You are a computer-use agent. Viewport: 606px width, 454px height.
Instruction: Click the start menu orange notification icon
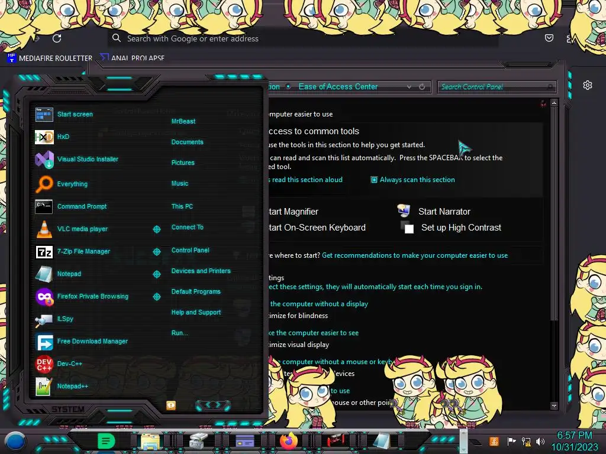[171, 405]
